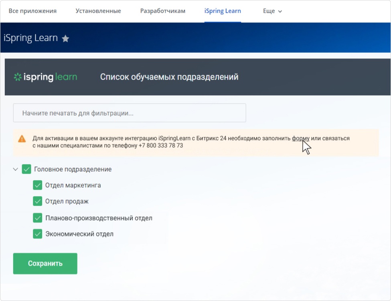The image size is (391, 301).
Task: Collapse the Головное подразделение tree node
Action: click(16, 169)
